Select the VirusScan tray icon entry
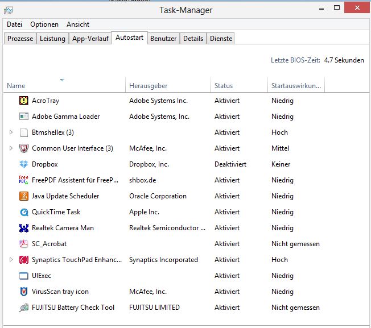This screenshot has width=371, height=328. click(60, 292)
